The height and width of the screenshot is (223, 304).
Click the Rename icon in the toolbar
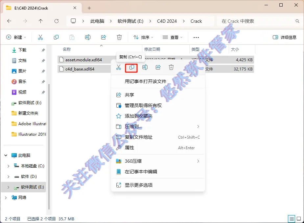coord(88,37)
